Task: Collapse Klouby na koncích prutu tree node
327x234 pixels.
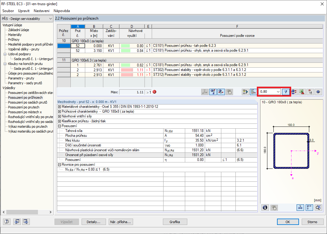Action: 5,64
